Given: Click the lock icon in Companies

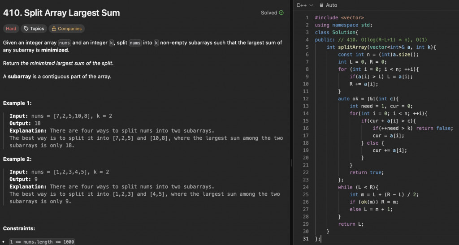Looking at the screenshot, I should coord(54,29).
